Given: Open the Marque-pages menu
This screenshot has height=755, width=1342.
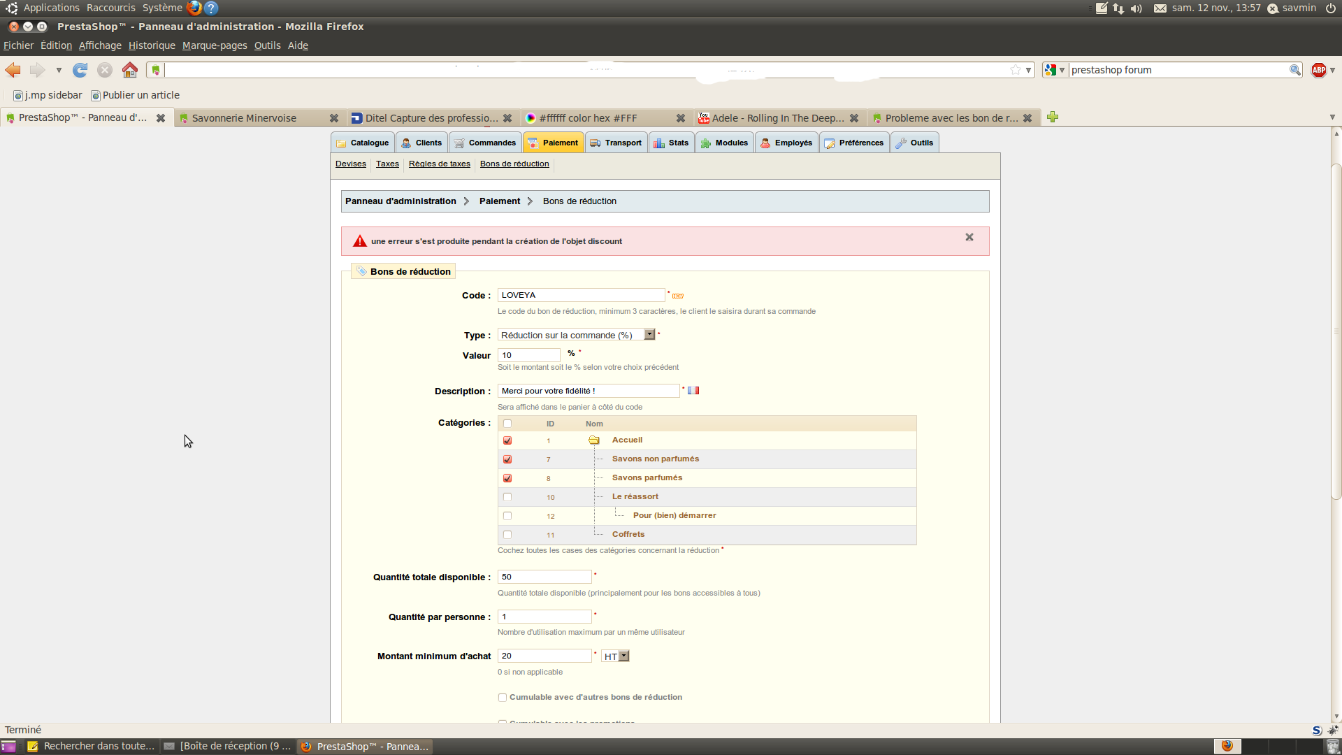Looking at the screenshot, I should point(215,45).
